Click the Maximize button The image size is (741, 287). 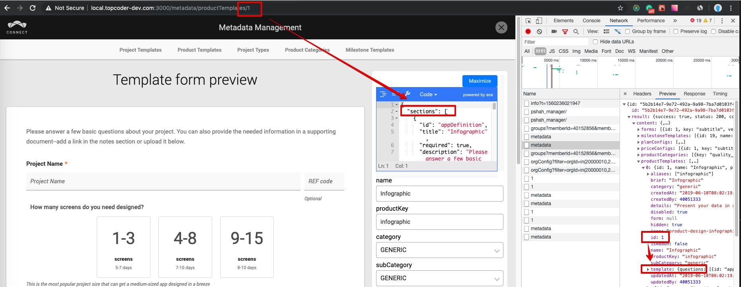click(x=480, y=81)
